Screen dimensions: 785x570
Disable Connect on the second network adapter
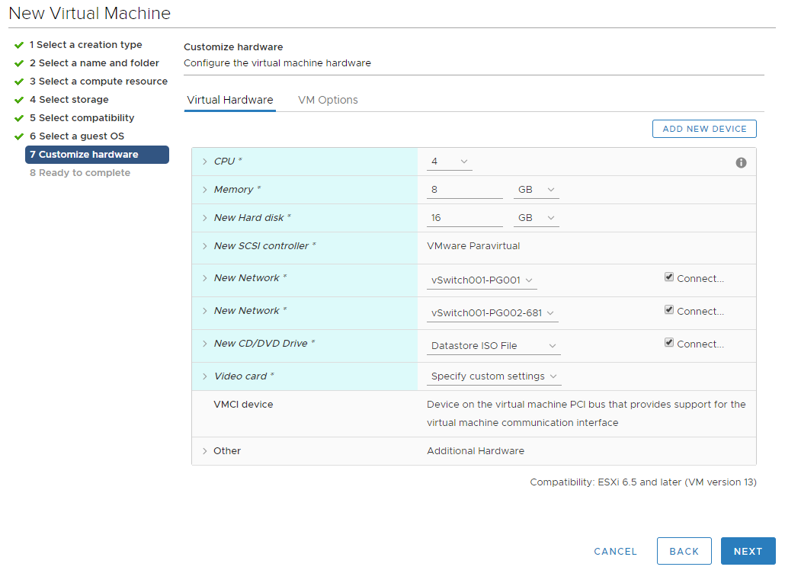(669, 309)
